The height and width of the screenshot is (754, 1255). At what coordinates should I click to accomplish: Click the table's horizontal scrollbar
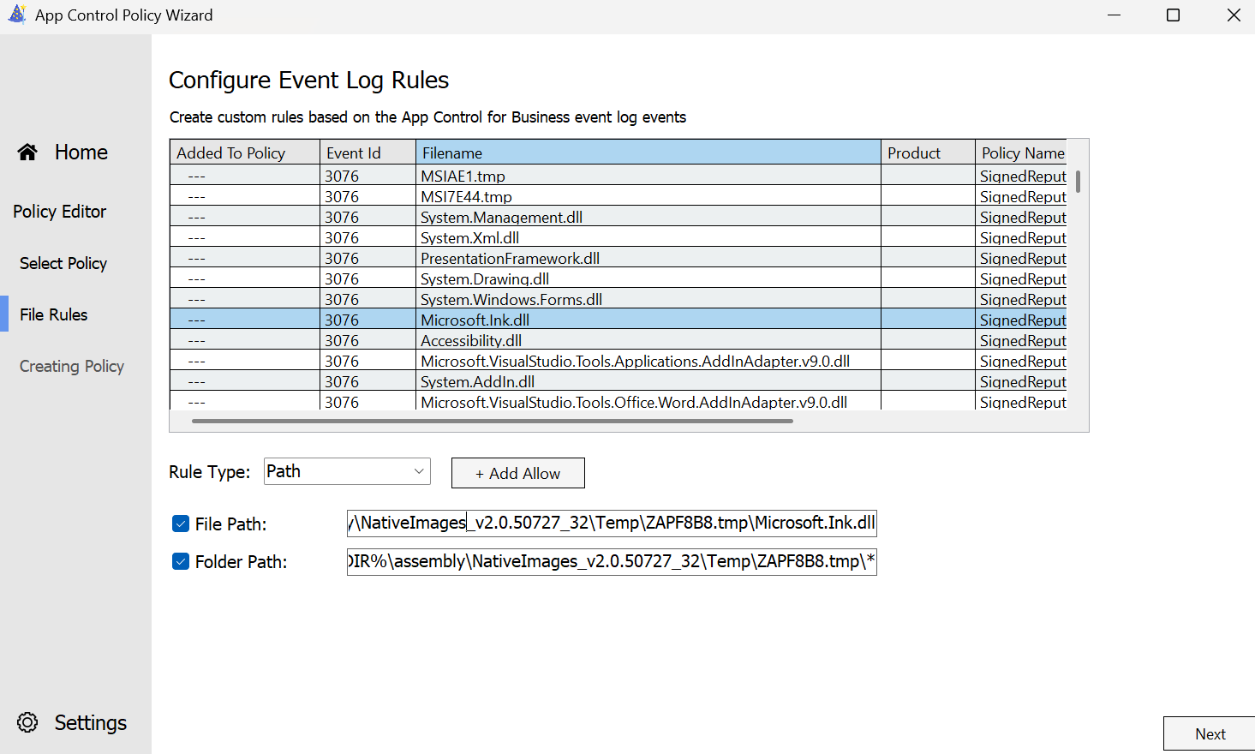(x=493, y=421)
